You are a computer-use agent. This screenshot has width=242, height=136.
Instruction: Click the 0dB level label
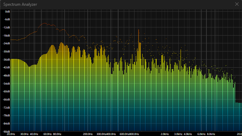pos(7,12)
